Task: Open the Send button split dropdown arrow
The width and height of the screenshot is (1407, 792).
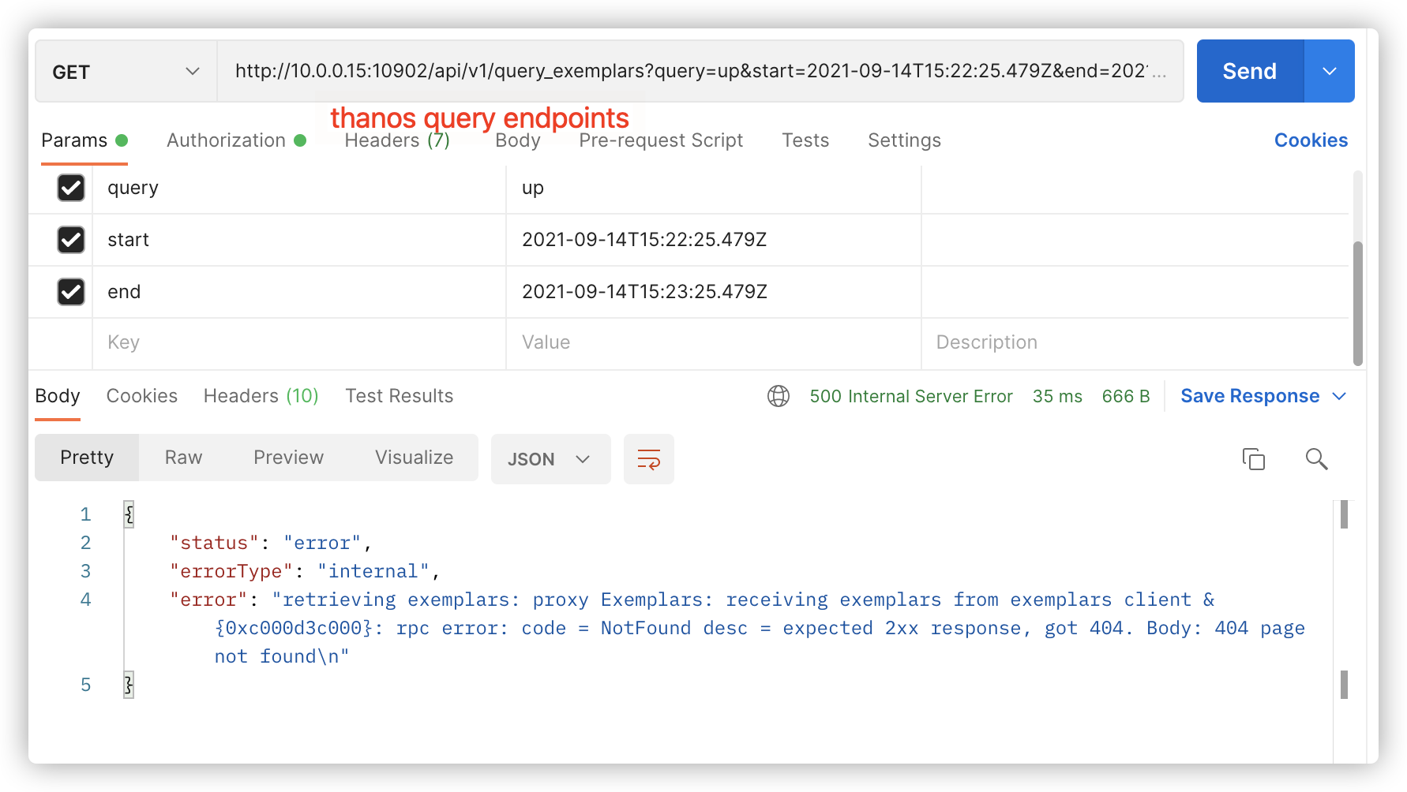Action: [1330, 71]
